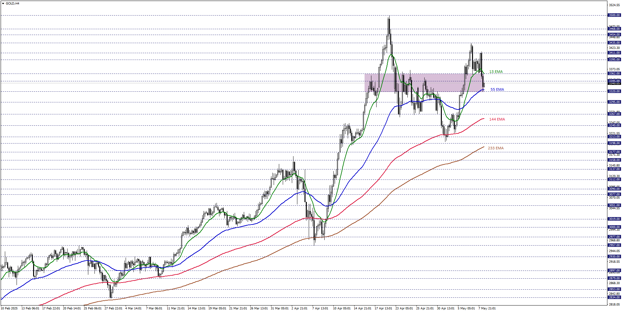Select the 3295.00 price level label
Image resolution: width=622 pixels, height=312 pixels.
point(614,102)
